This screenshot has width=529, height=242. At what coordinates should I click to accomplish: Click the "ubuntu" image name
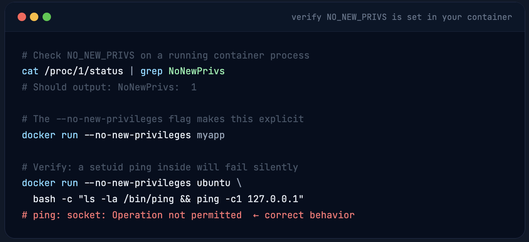coord(214,183)
